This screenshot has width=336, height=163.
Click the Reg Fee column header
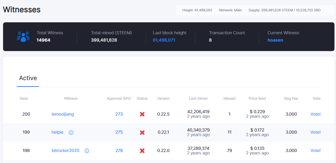click(291, 98)
